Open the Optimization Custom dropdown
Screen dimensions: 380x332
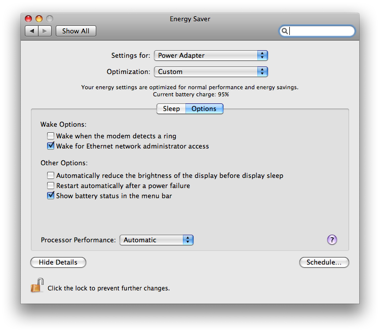click(211, 72)
